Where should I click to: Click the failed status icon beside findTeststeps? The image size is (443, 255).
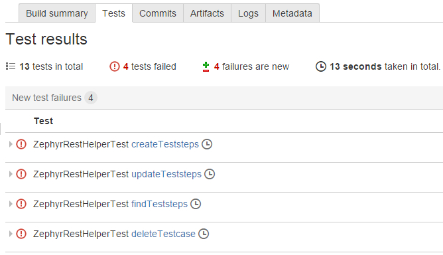pos(21,204)
